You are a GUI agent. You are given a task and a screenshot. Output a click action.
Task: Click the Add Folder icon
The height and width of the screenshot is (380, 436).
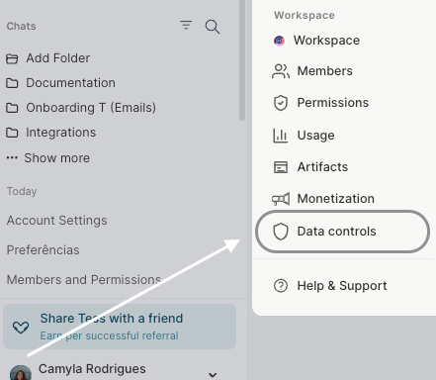coord(12,58)
